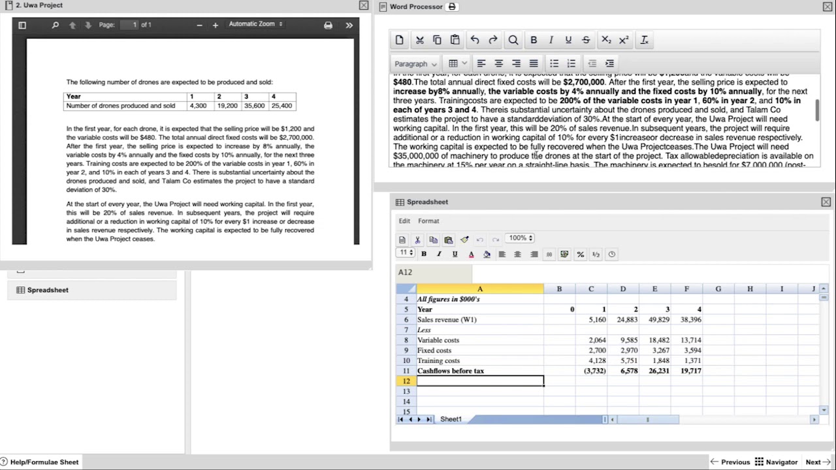The image size is (836, 470).
Task: Go to Next question
Action: click(818, 462)
